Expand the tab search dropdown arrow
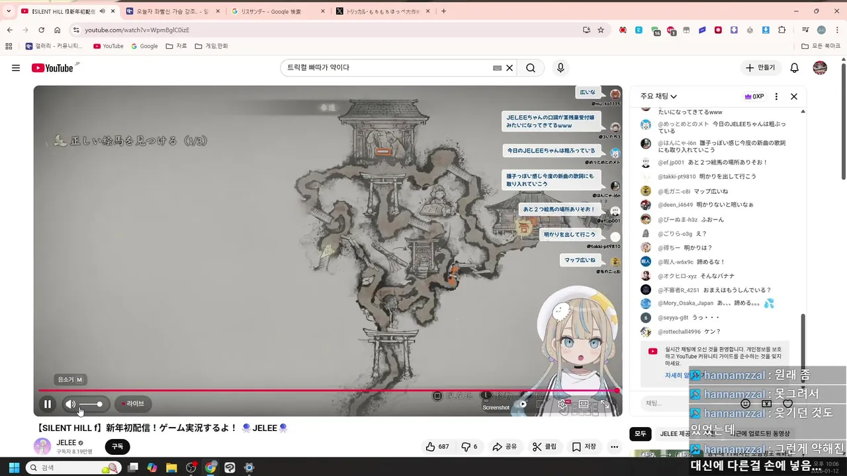The width and height of the screenshot is (847, 476). 9,11
